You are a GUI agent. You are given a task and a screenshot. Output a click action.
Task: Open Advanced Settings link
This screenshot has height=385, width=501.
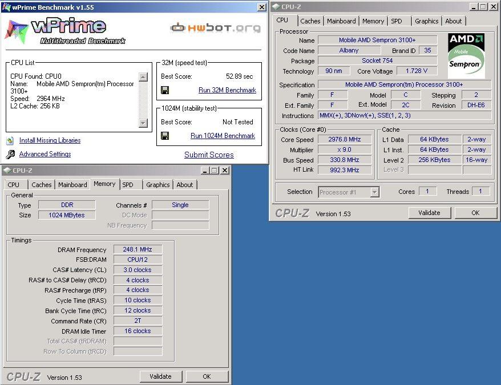(45, 154)
